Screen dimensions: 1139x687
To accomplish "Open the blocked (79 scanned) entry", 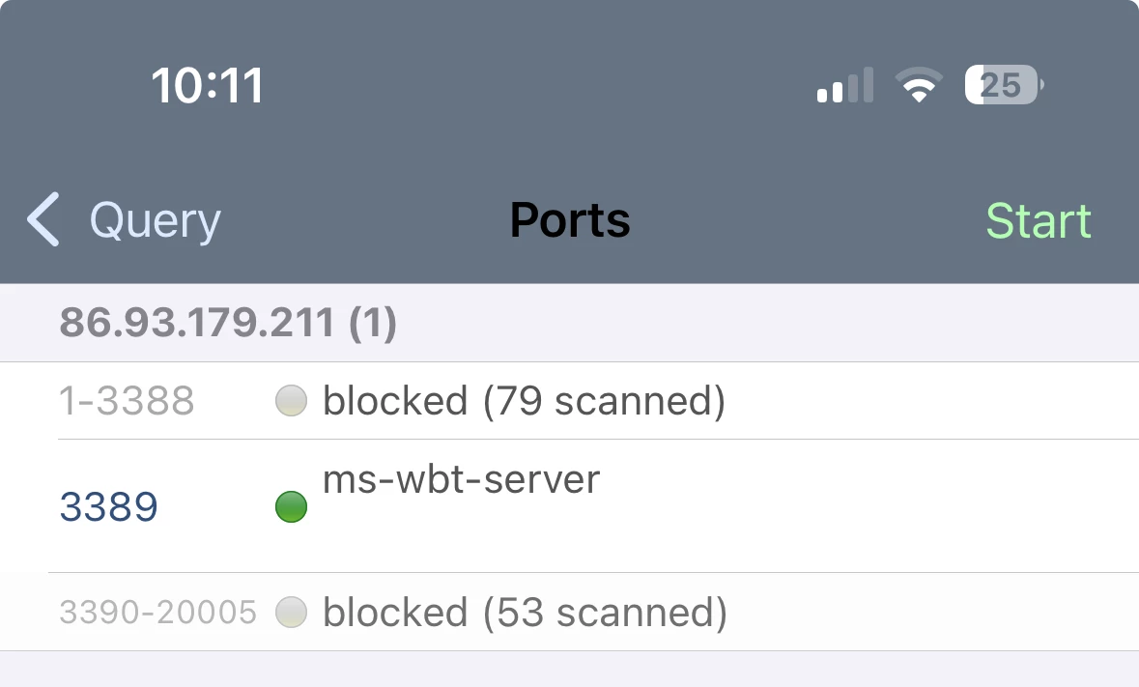I will coord(524,400).
